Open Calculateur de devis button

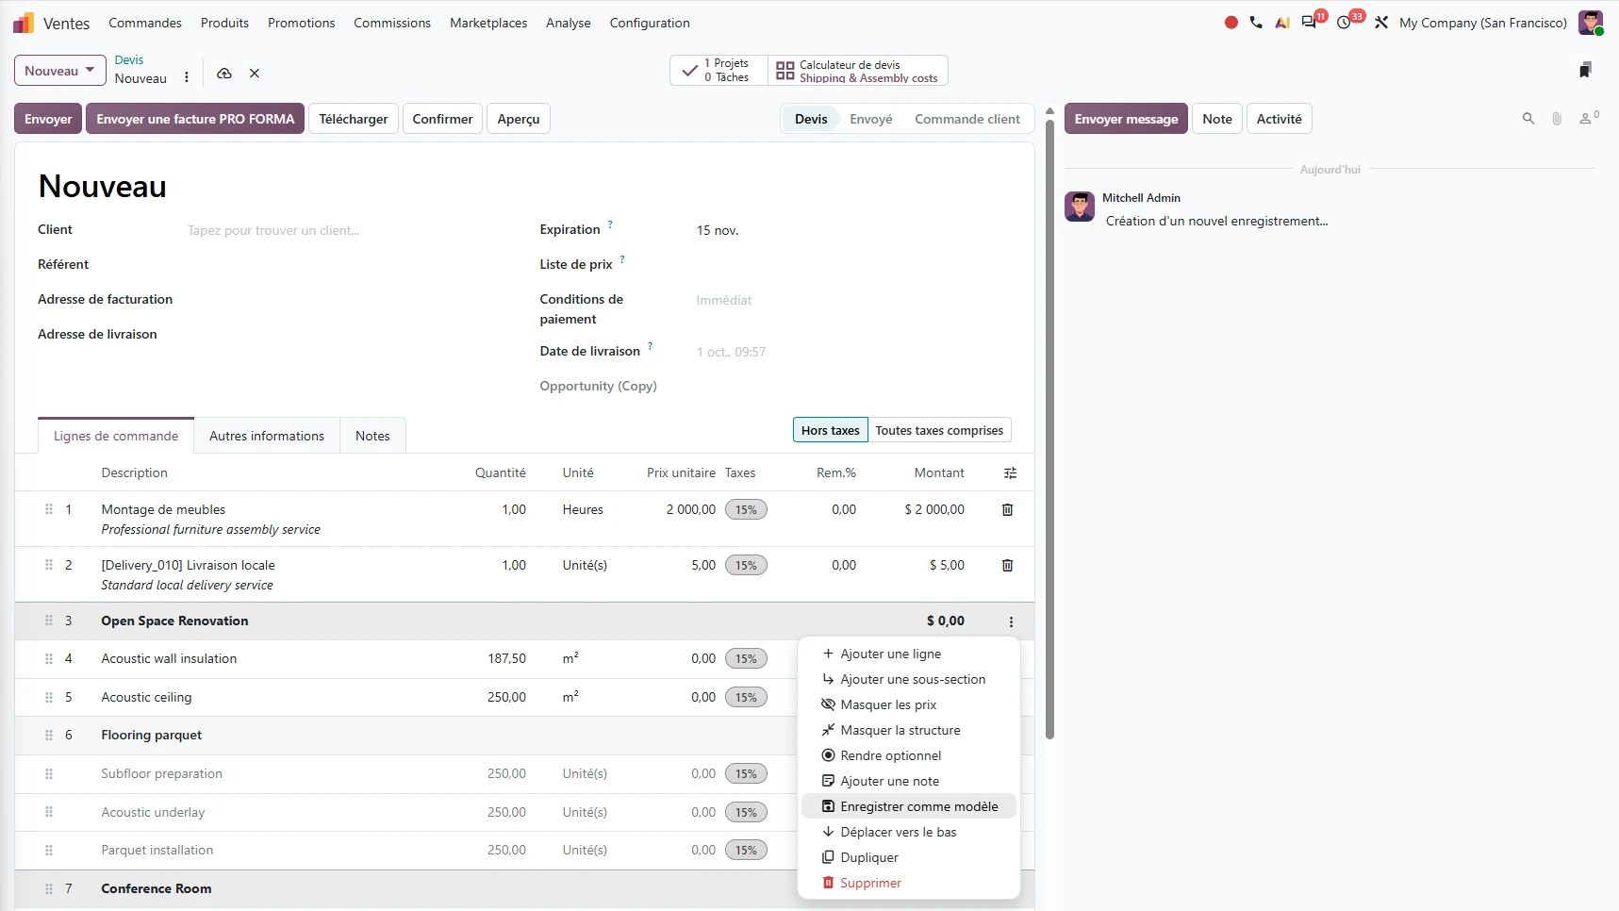[857, 71]
